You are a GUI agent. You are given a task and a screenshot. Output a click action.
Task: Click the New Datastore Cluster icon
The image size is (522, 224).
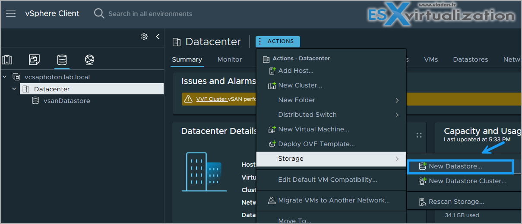(423, 181)
